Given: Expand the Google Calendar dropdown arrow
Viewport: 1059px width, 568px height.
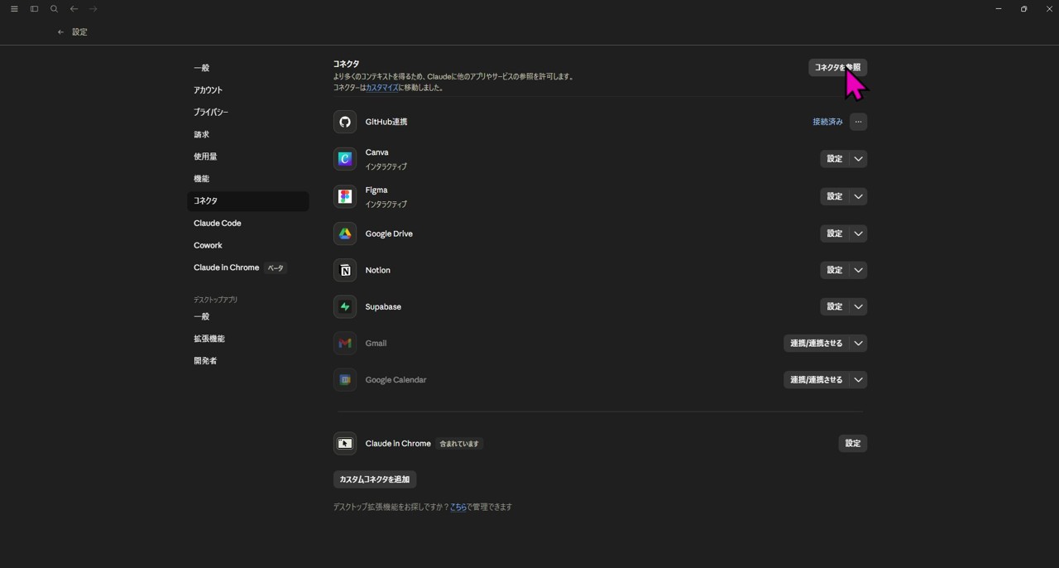Looking at the screenshot, I should pyautogui.click(x=858, y=380).
